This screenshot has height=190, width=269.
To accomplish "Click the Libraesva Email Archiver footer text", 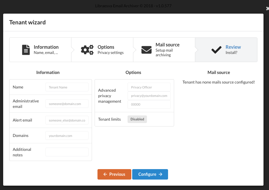I will click(x=133, y=6).
